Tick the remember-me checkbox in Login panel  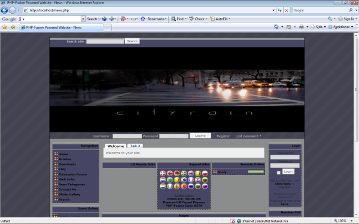[278, 173]
